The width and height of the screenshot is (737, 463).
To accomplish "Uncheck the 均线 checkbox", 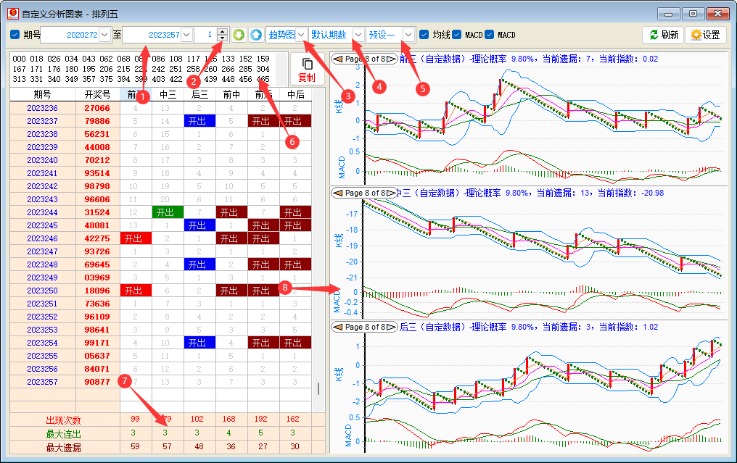I will [424, 35].
